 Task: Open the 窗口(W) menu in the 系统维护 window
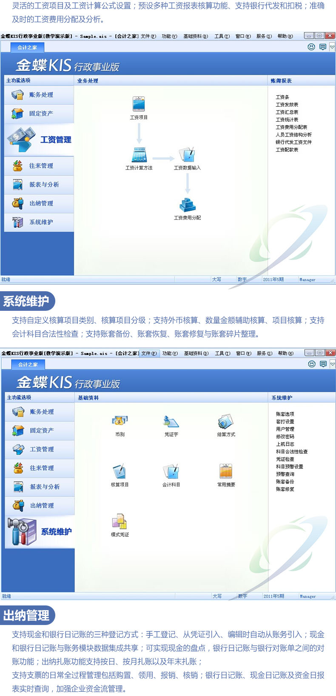pyautogui.click(x=244, y=353)
